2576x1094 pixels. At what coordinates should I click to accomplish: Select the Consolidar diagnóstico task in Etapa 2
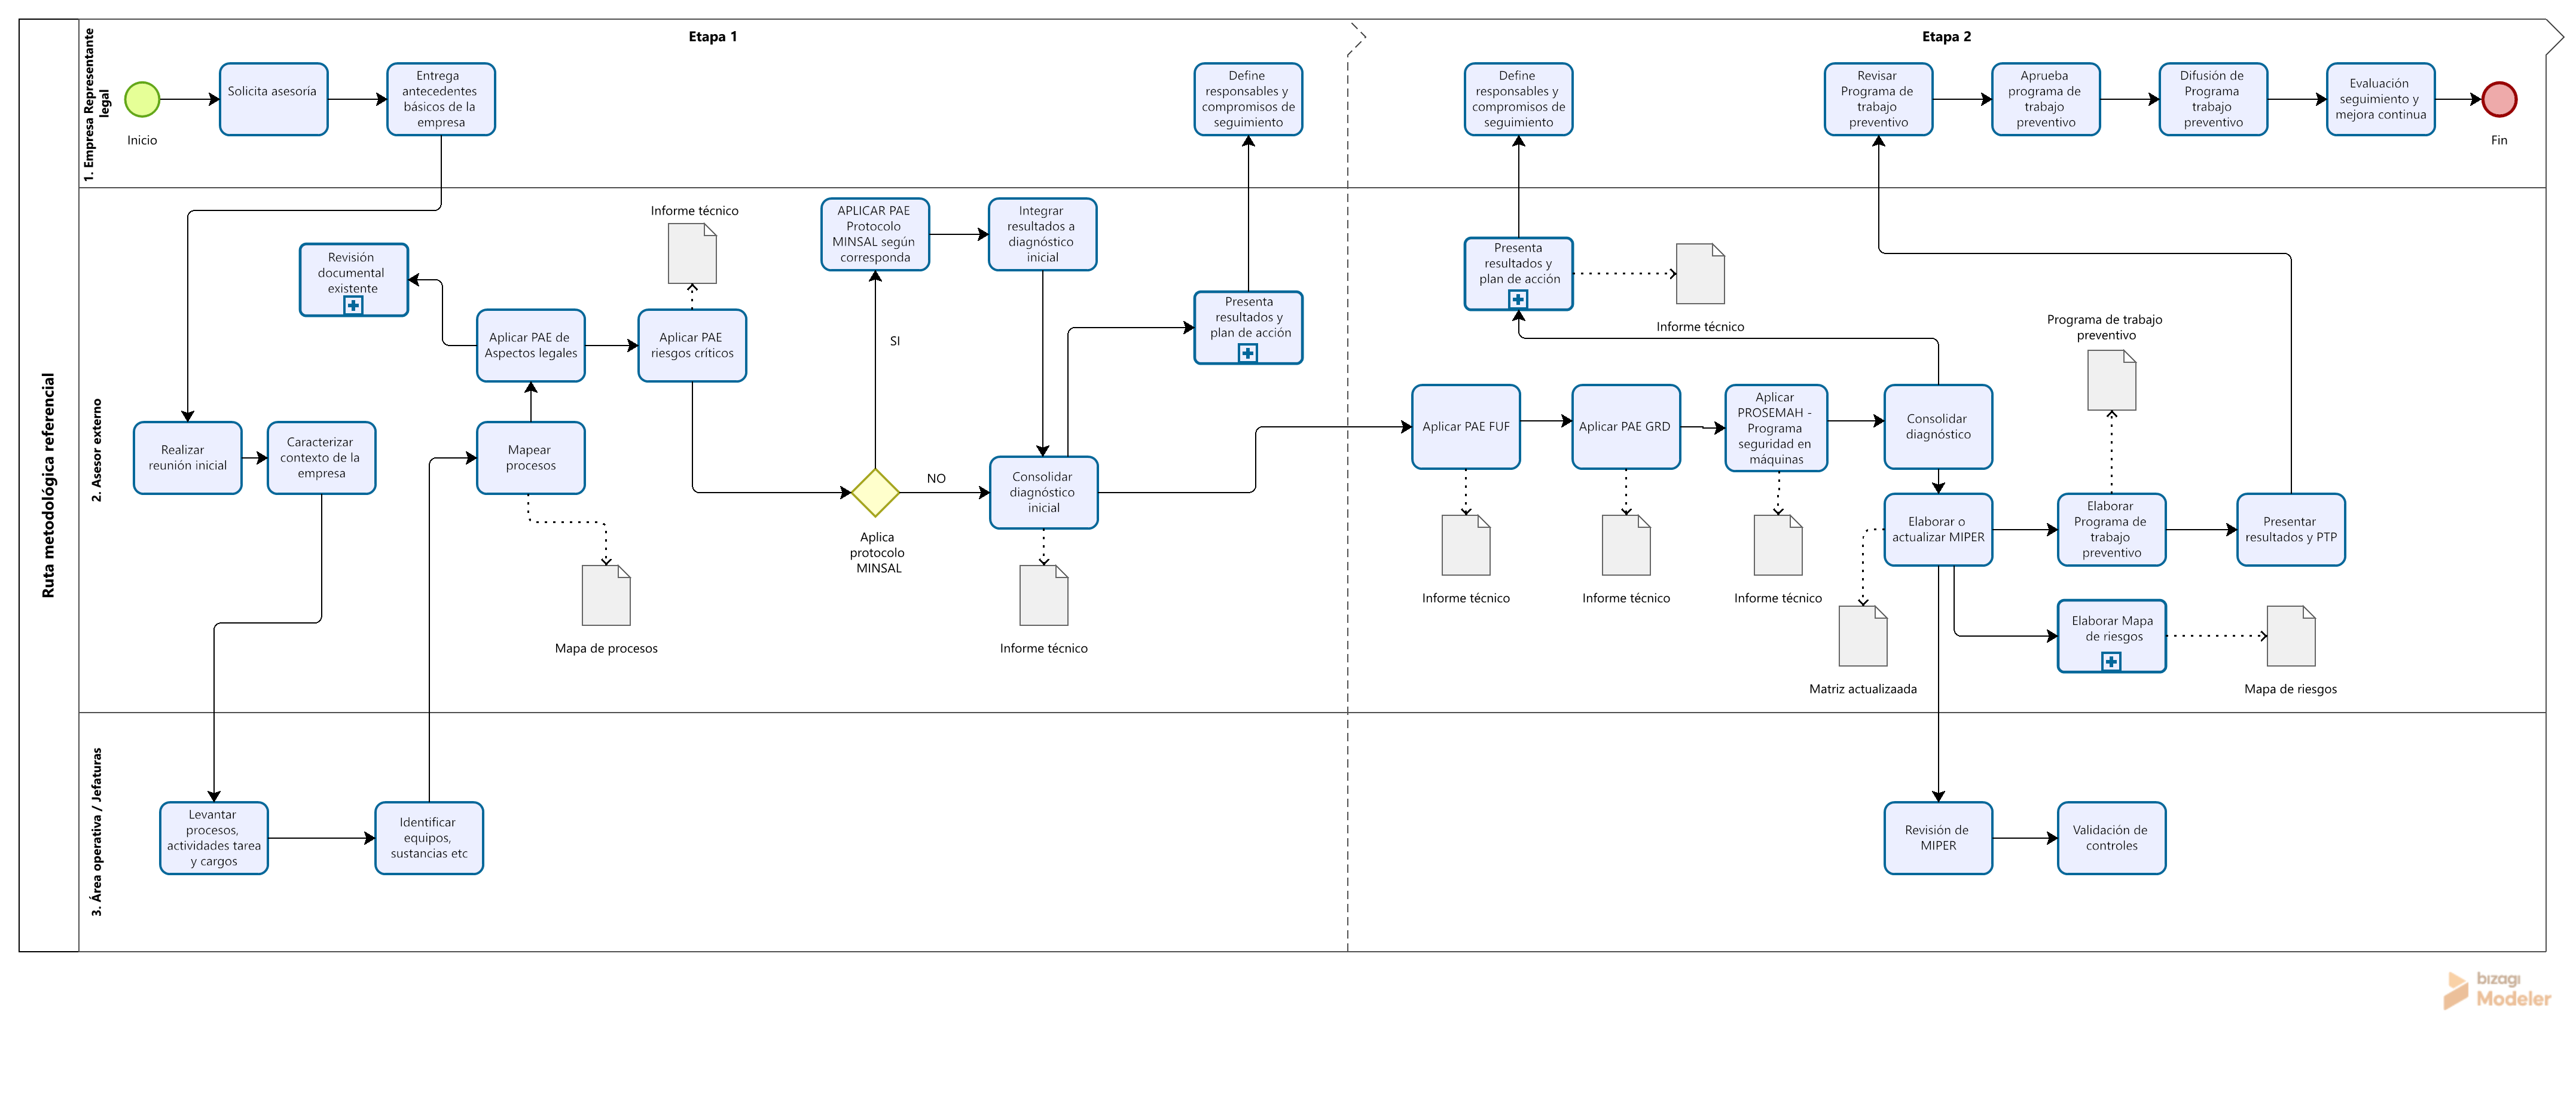1938,427
